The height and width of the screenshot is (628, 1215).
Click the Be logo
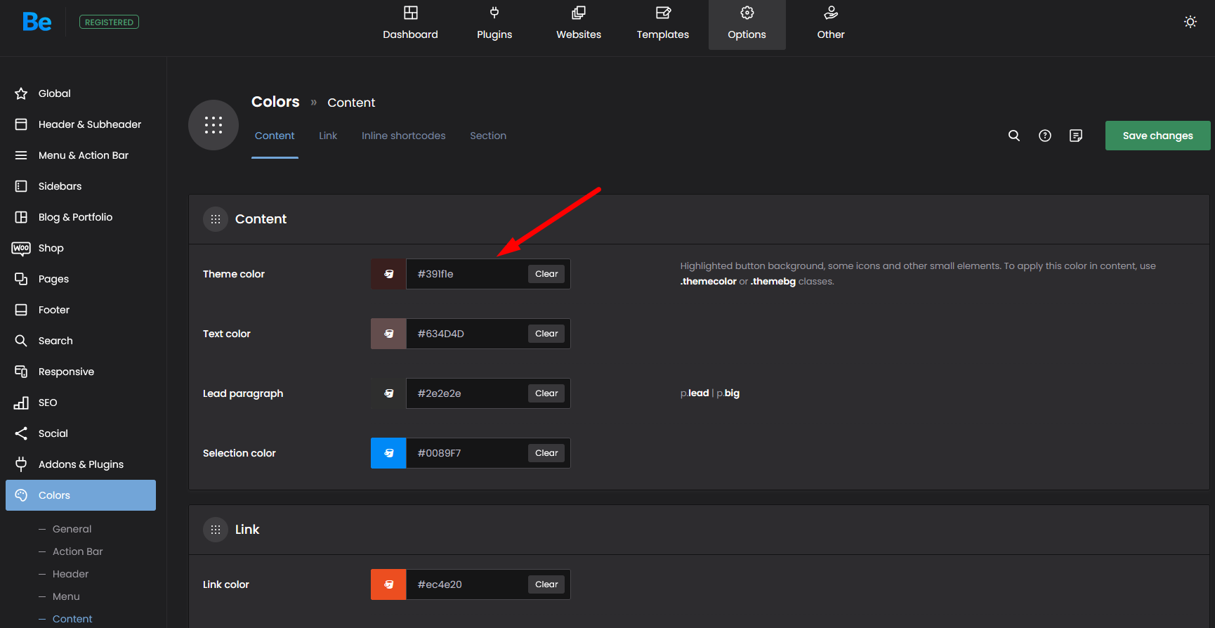(x=37, y=22)
